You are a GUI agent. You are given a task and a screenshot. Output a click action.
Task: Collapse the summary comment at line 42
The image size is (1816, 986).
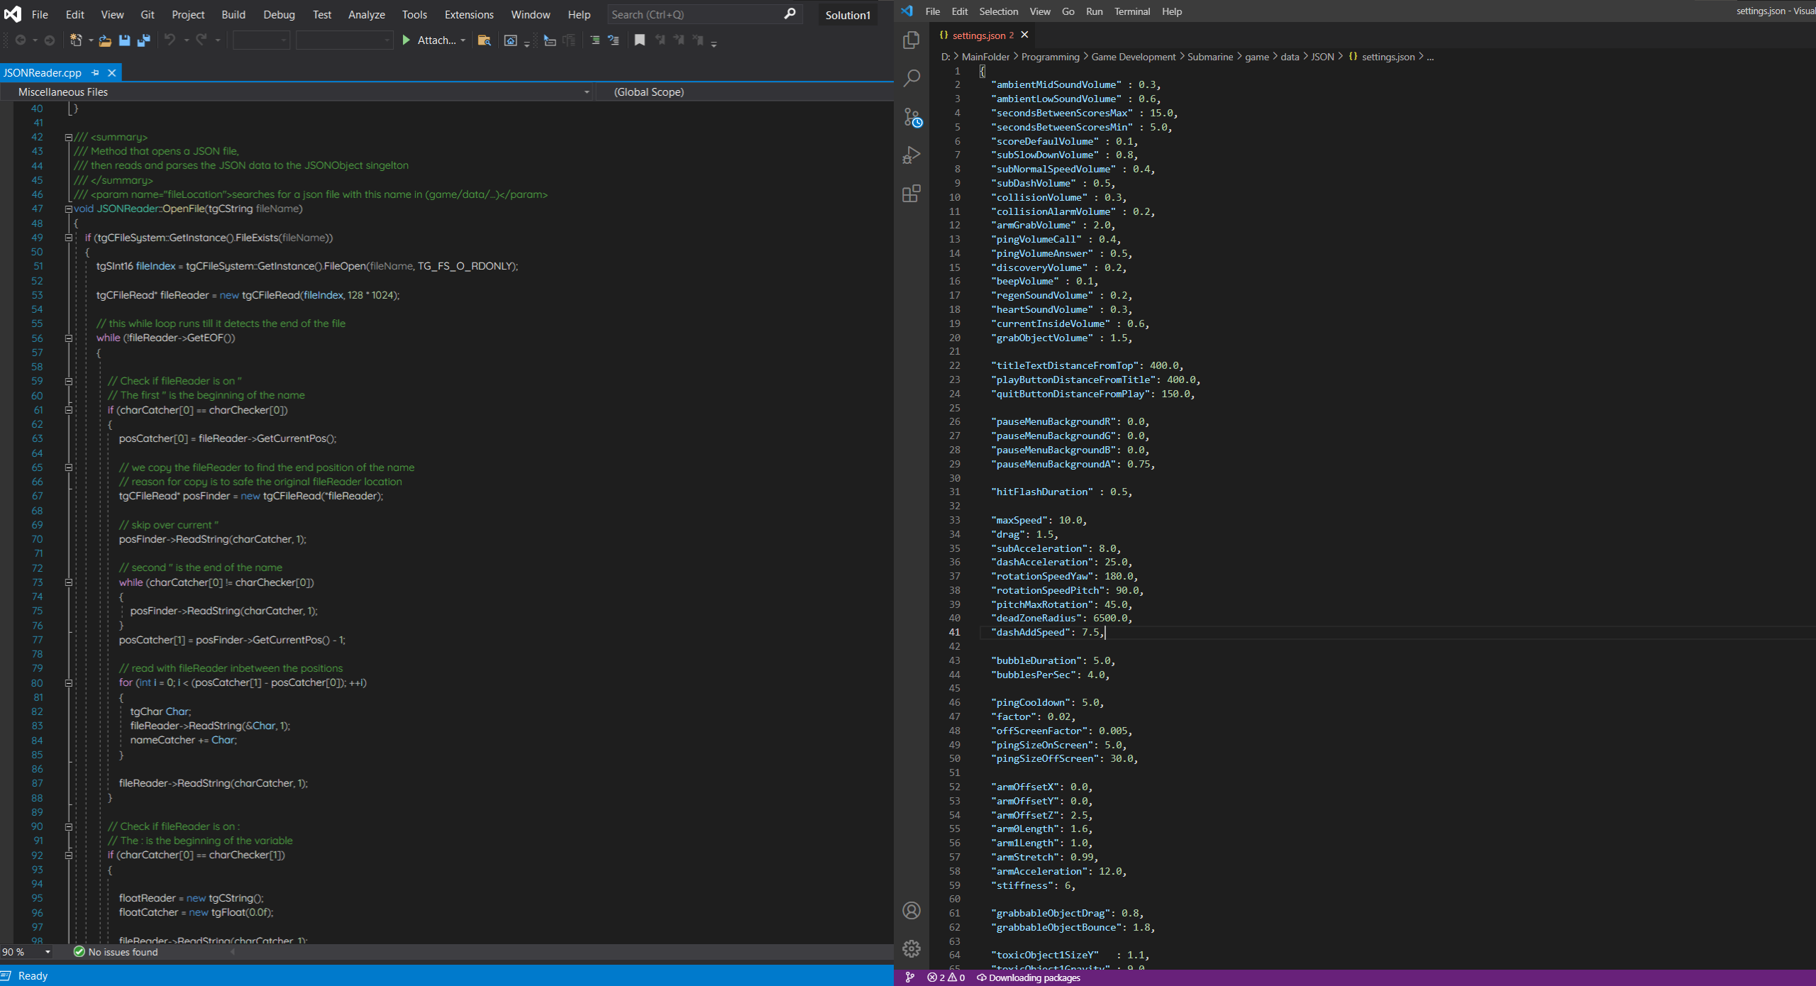click(69, 137)
